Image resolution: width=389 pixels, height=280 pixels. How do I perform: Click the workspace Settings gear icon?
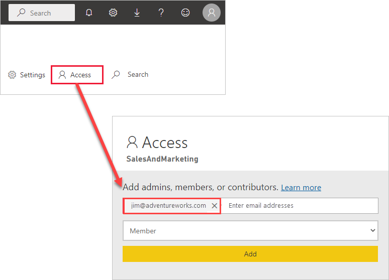[12, 75]
